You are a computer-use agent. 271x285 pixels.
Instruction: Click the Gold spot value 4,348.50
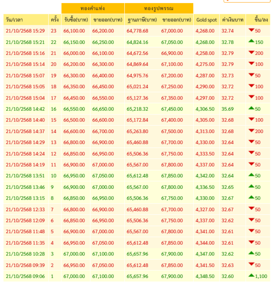[205, 276]
